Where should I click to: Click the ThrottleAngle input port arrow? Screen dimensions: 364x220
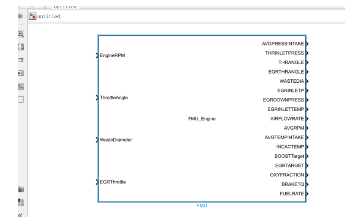(97, 98)
